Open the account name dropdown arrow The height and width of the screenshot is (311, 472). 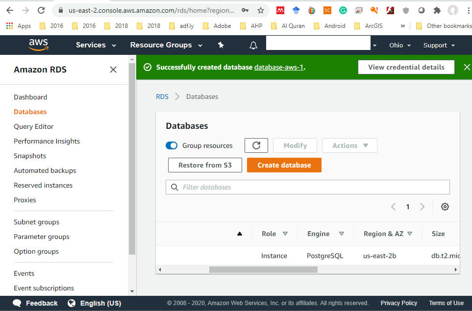[374, 46]
